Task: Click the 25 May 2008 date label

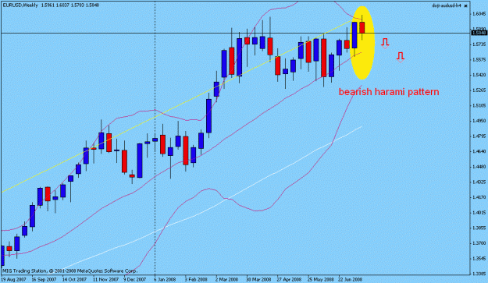Action: [x=320, y=279]
